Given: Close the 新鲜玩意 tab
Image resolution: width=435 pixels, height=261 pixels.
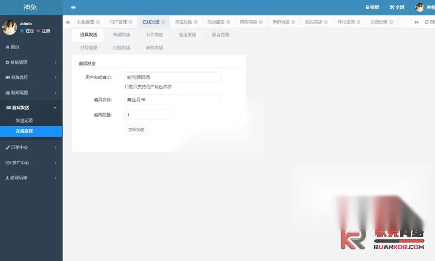Looking at the screenshot, I should click(293, 22).
